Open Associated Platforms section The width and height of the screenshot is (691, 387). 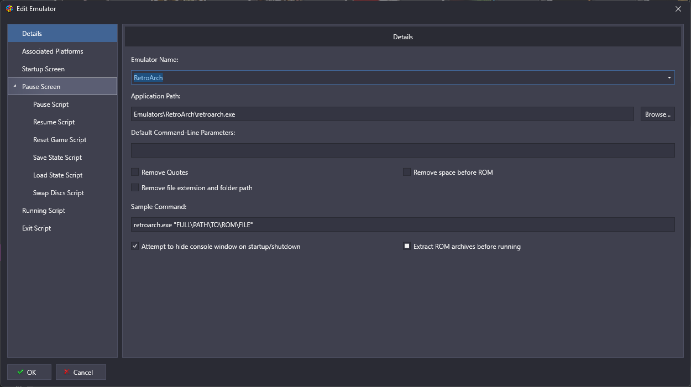[62, 51]
